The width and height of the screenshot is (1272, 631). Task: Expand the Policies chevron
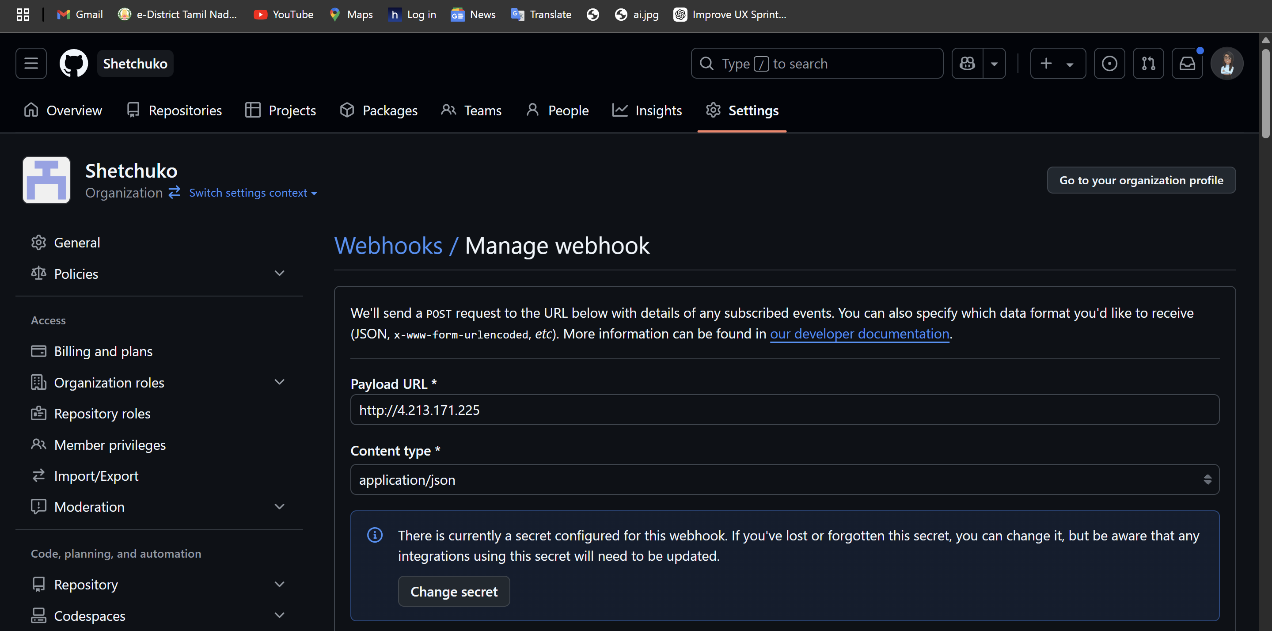click(x=280, y=273)
